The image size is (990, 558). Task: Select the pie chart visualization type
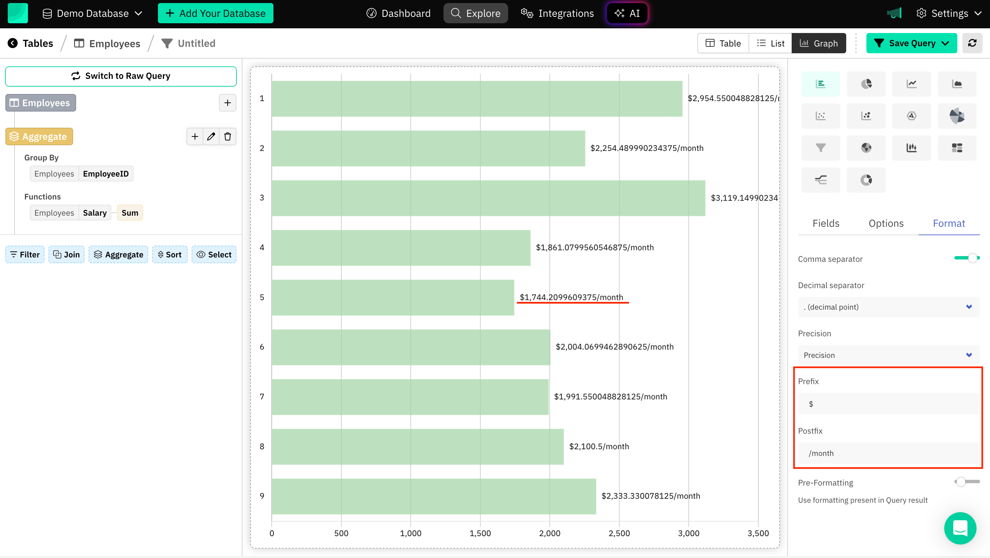click(x=866, y=84)
